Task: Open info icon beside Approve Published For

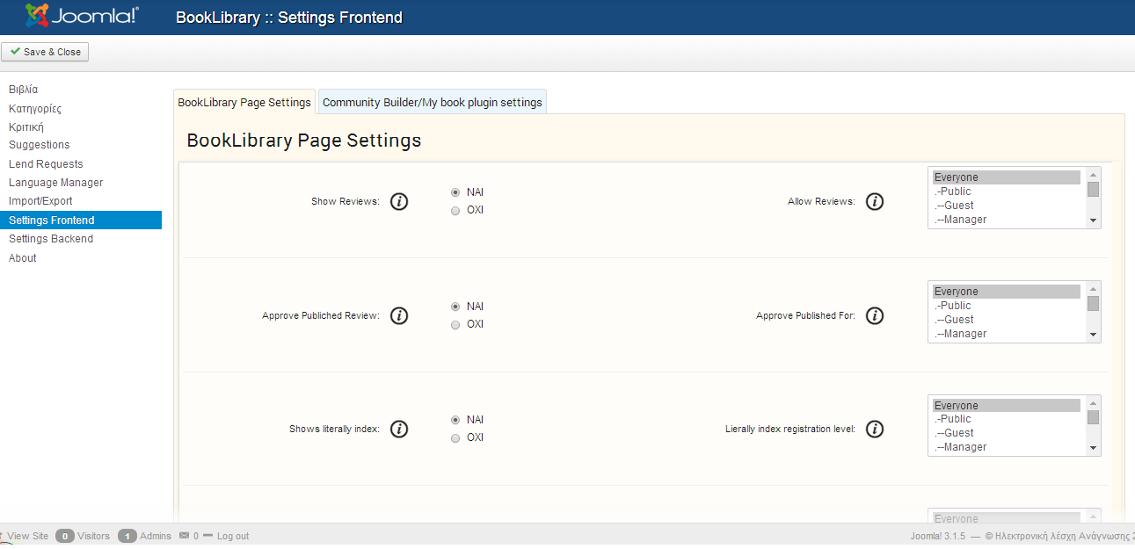Action: pyautogui.click(x=874, y=315)
